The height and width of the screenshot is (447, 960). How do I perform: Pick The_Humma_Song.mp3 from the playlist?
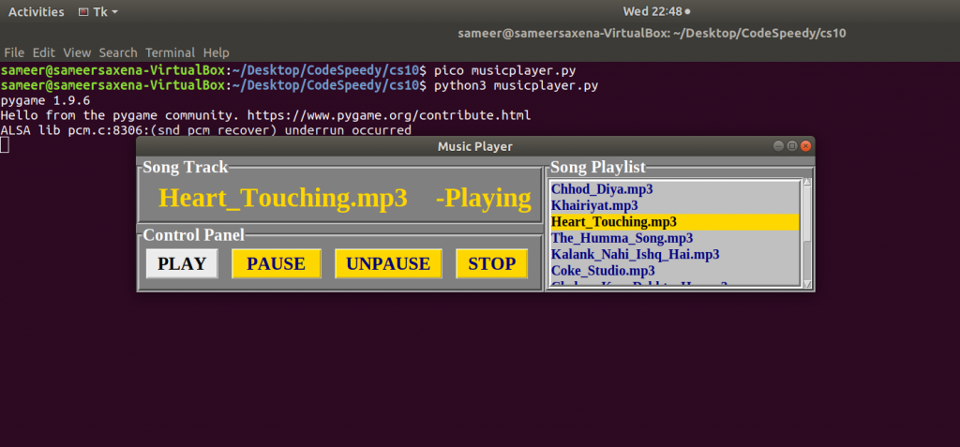(675, 238)
